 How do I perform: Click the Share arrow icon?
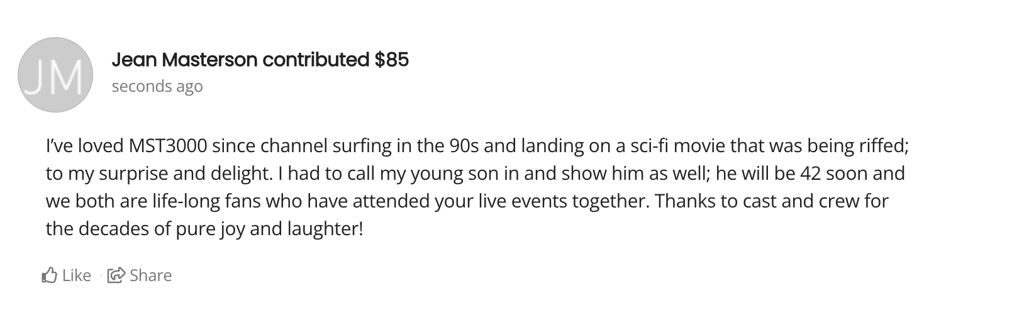tap(116, 275)
